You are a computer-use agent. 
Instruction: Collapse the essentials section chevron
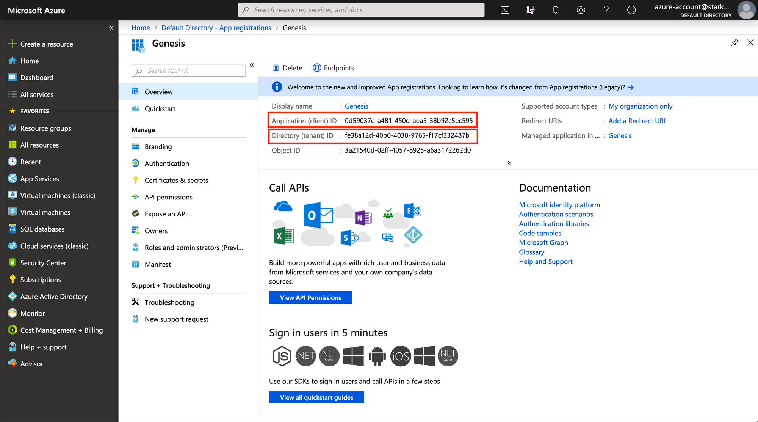pyautogui.click(x=508, y=163)
